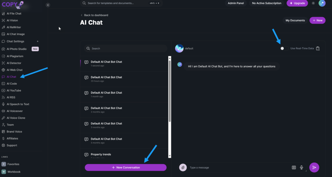Go back to dashboard via chevron link

tap(94, 15)
